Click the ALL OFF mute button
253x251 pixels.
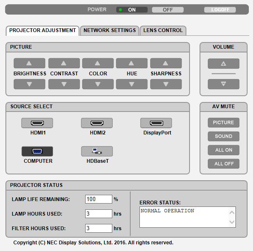pyautogui.click(x=223, y=164)
